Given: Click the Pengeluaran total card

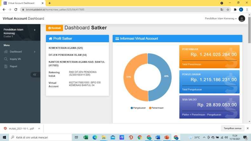Looking at the screenshot, I should coord(209,82).
